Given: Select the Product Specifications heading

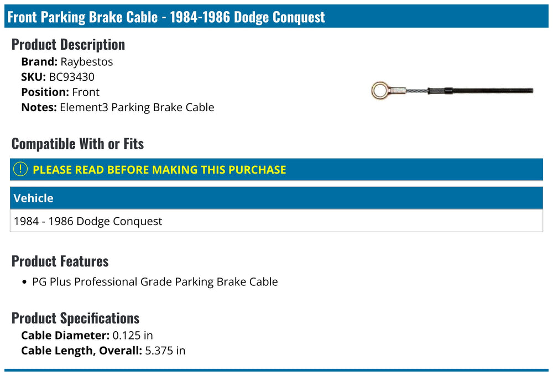Looking at the screenshot, I should [75, 318].
